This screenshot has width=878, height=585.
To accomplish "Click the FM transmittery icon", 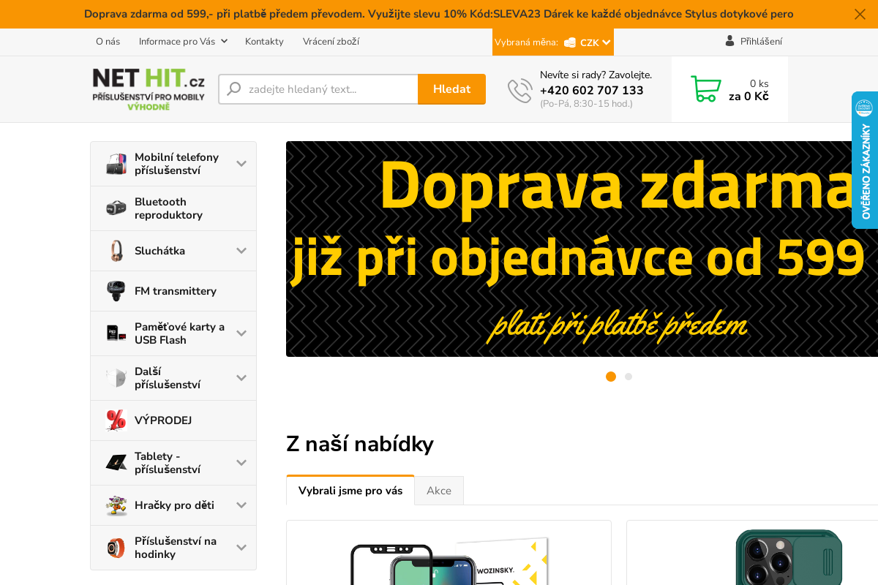I will [115, 290].
